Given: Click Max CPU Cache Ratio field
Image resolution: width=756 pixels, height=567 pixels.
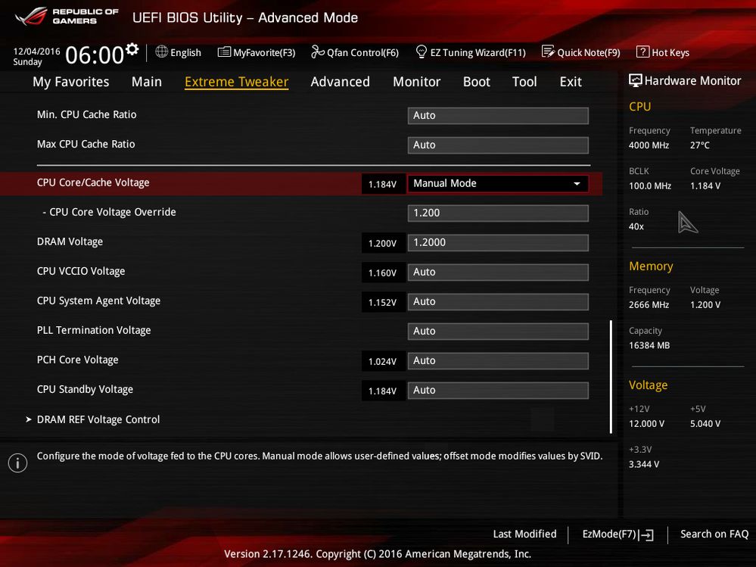Looking at the screenshot, I should (498, 145).
